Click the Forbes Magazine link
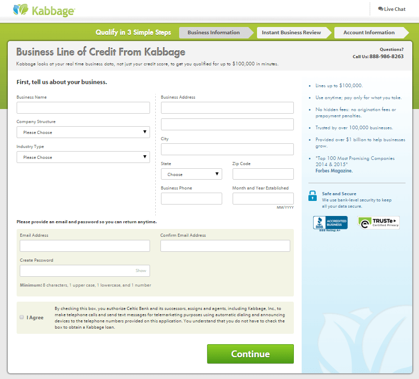Viewport: 419px width, 379px height. pyautogui.click(x=334, y=171)
